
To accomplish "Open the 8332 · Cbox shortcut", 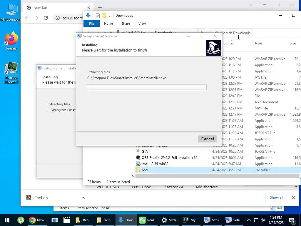I will point(141,187).
